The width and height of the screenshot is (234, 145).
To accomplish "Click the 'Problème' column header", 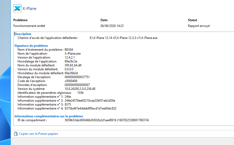I will pos(20,20).
